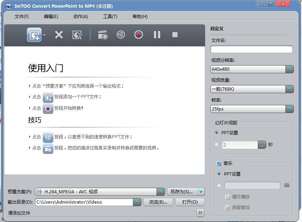The image size is (302, 222).
Task: Click the 浏览(B)... button
Action: [158, 202]
